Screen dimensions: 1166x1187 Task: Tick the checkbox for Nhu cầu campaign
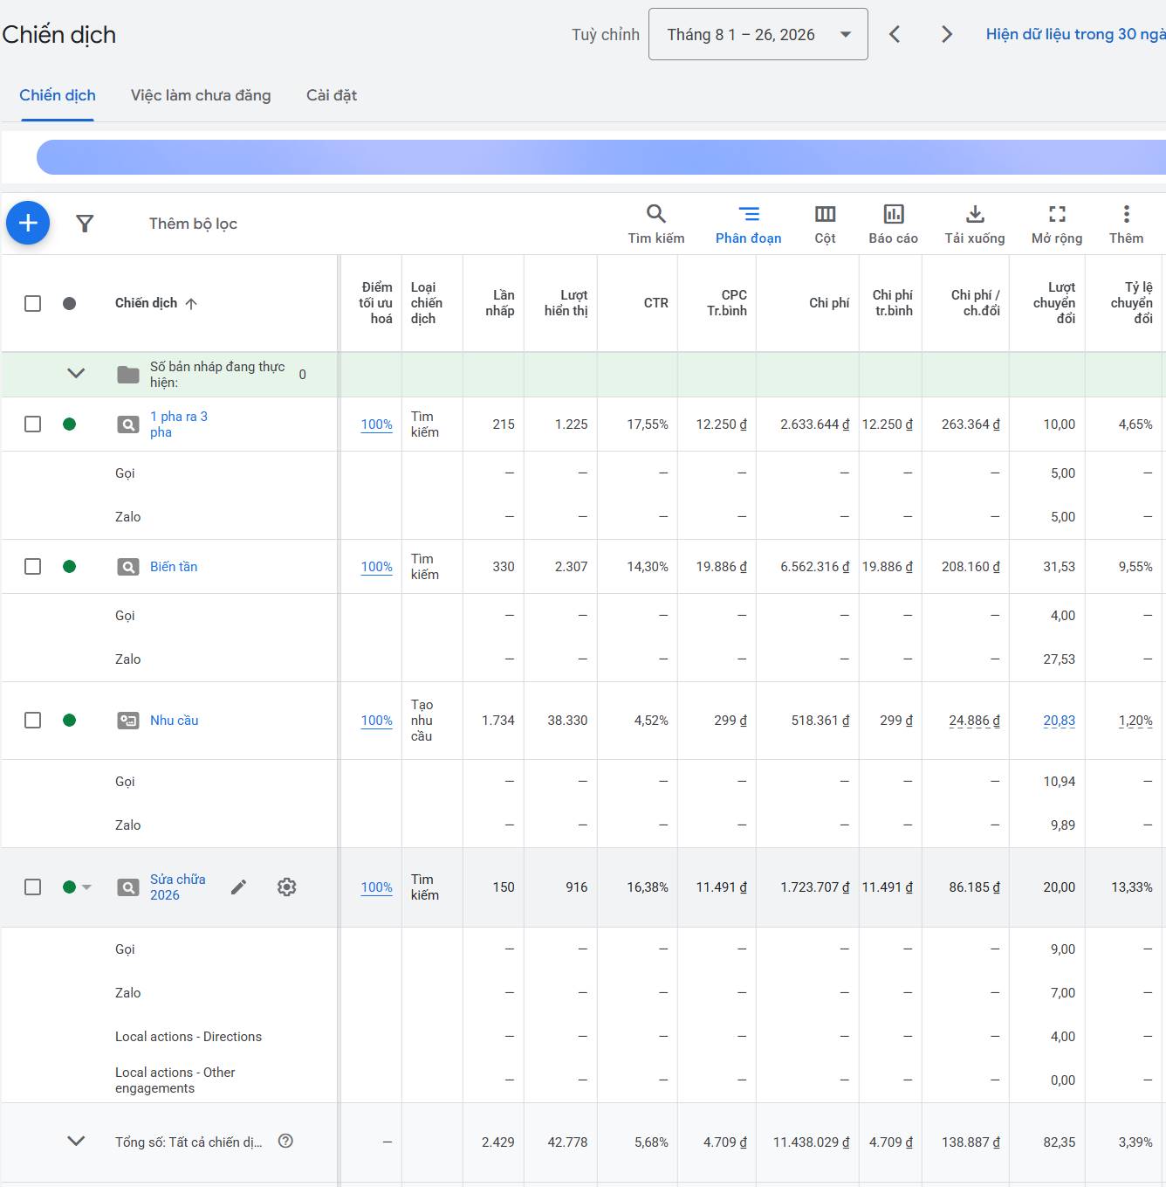pyautogui.click(x=33, y=721)
